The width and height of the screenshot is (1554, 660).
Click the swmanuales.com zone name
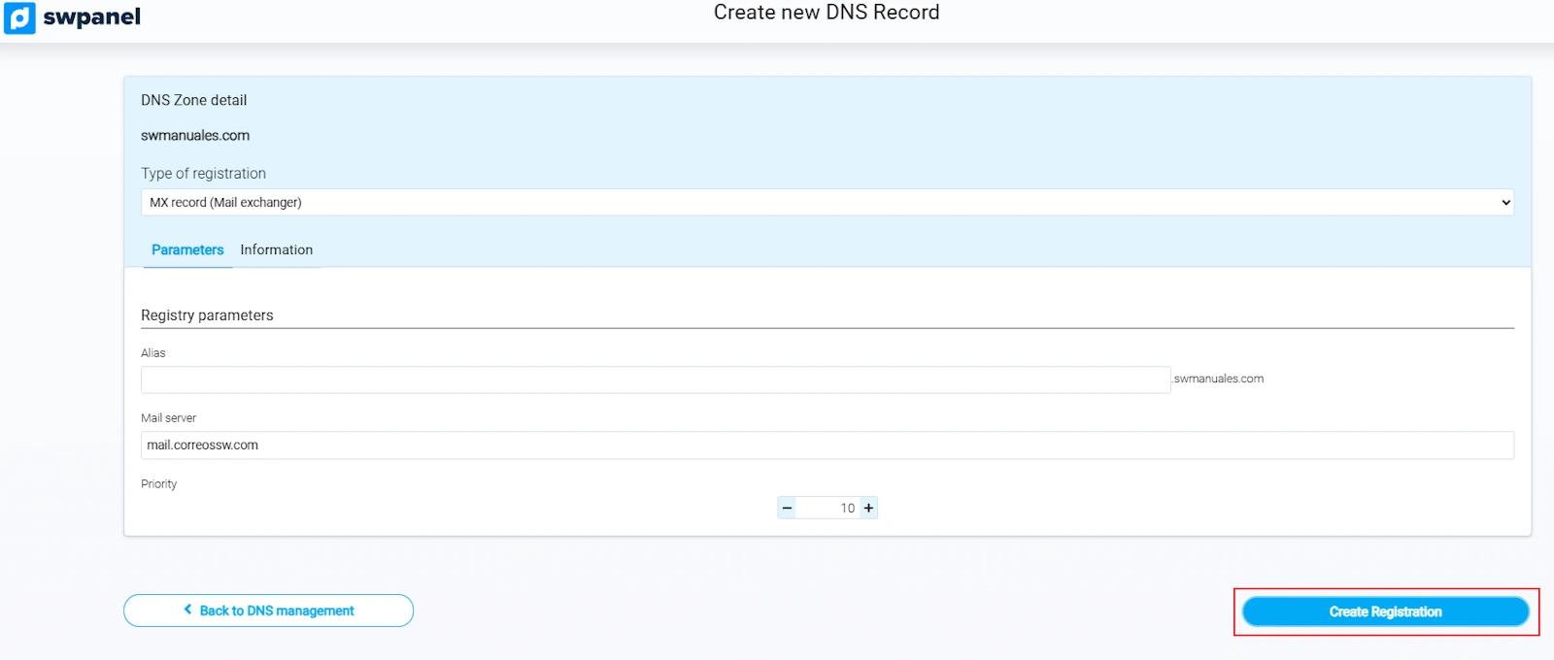point(195,136)
